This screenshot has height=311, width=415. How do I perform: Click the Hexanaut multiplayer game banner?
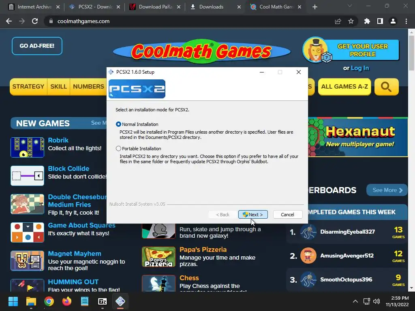(358, 137)
